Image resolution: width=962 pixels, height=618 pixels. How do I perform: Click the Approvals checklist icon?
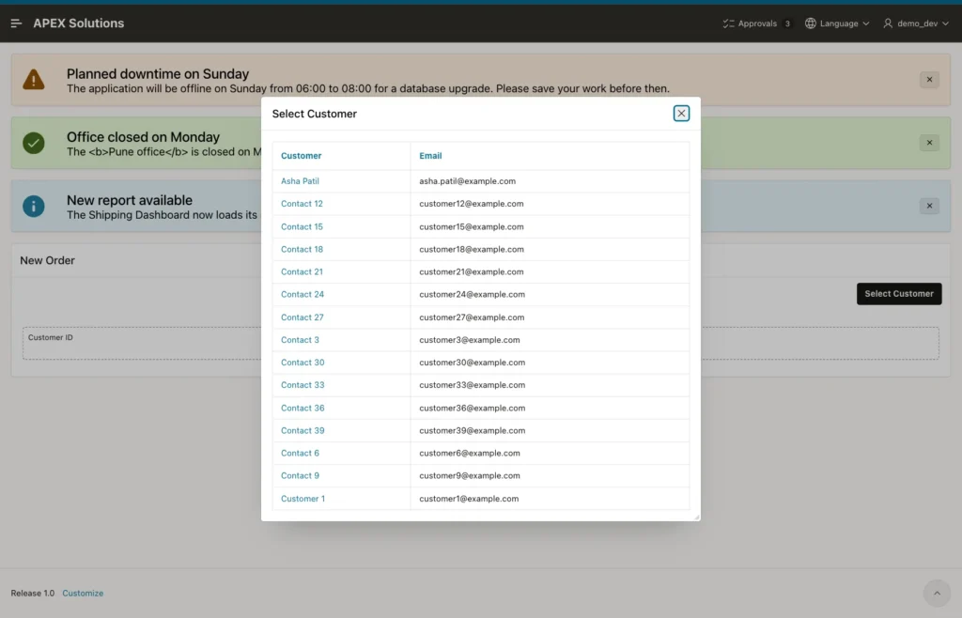point(728,23)
